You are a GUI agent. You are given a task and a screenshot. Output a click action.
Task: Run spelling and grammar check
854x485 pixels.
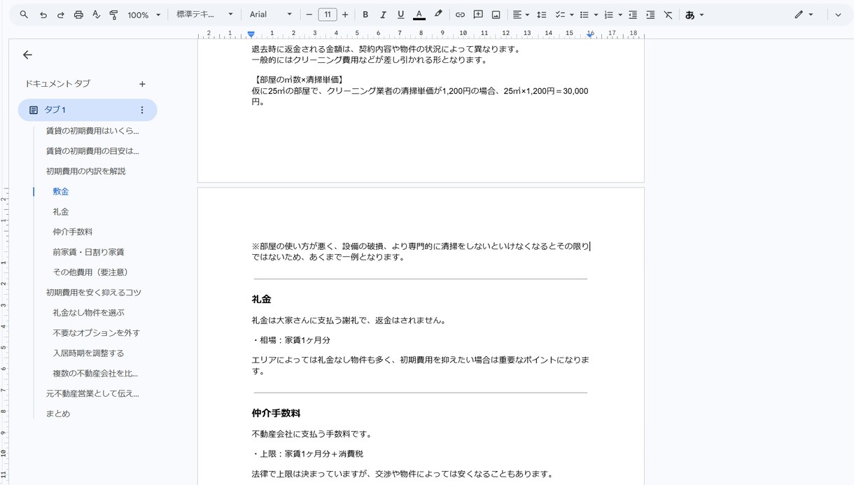[96, 15]
